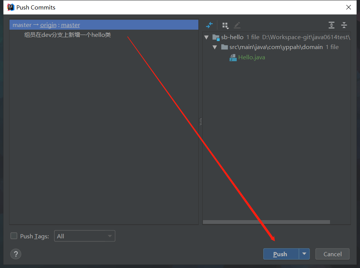
Task: Click the Expand All icon
Action: [x=332, y=25]
